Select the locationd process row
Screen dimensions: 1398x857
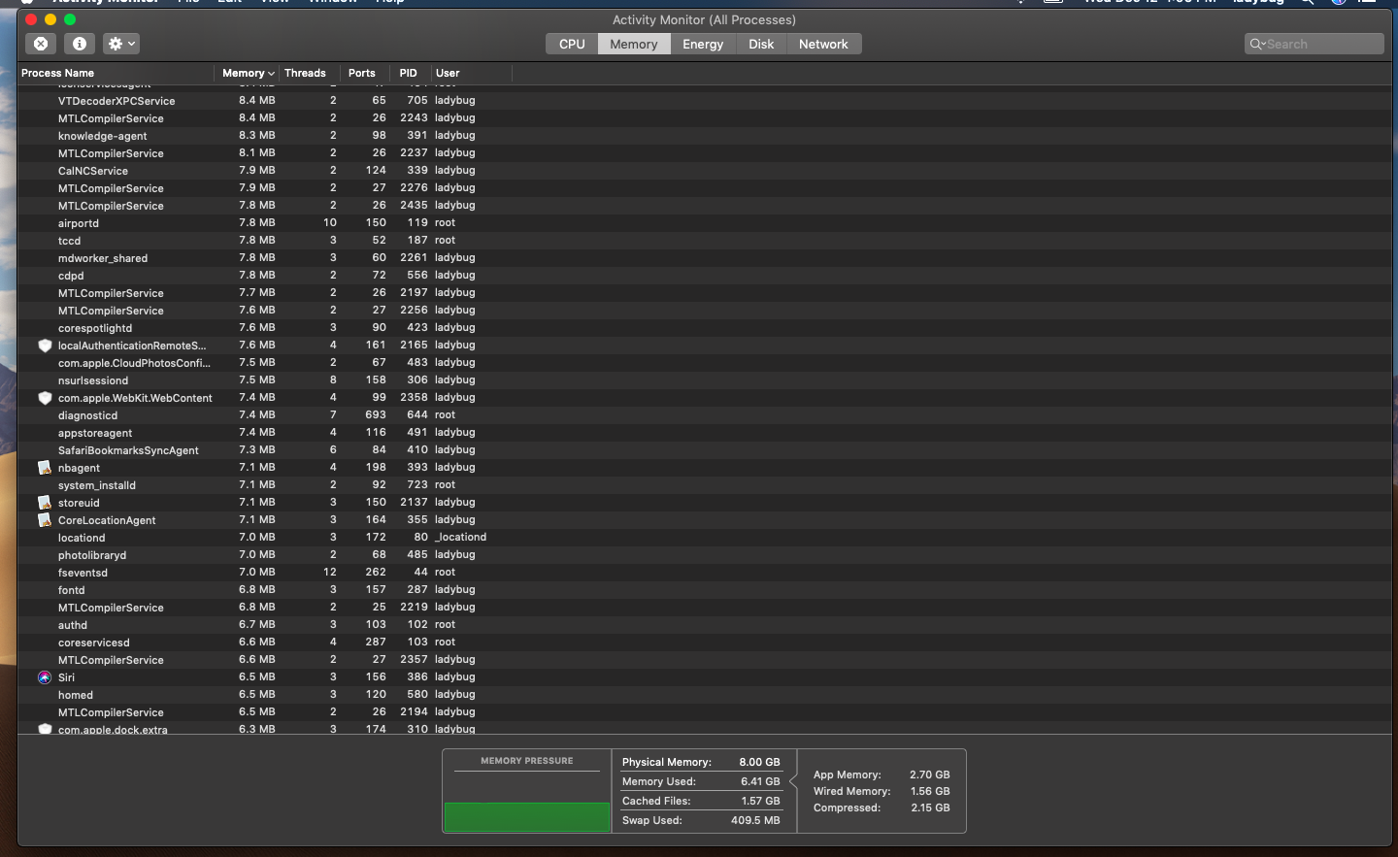coord(704,538)
